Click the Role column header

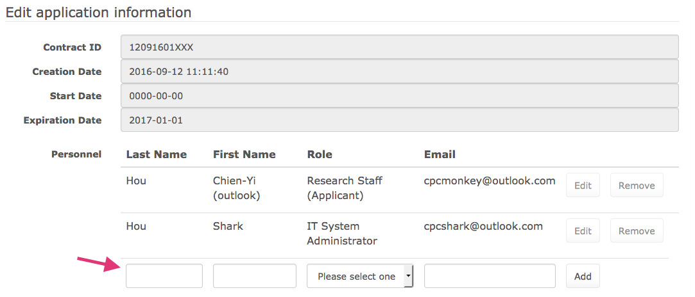[x=320, y=154]
